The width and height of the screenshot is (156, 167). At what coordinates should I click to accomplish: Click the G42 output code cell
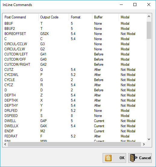coord(43,64)
